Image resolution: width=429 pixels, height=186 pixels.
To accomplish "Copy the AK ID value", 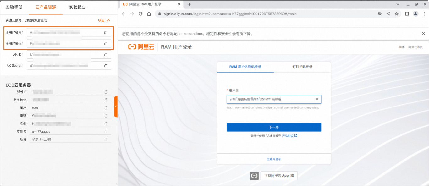I will pos(106,55).
